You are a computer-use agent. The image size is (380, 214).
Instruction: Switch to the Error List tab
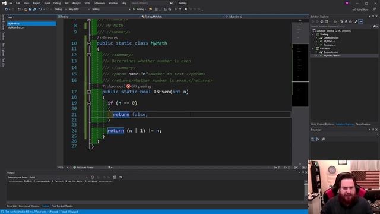coord(12,206)
